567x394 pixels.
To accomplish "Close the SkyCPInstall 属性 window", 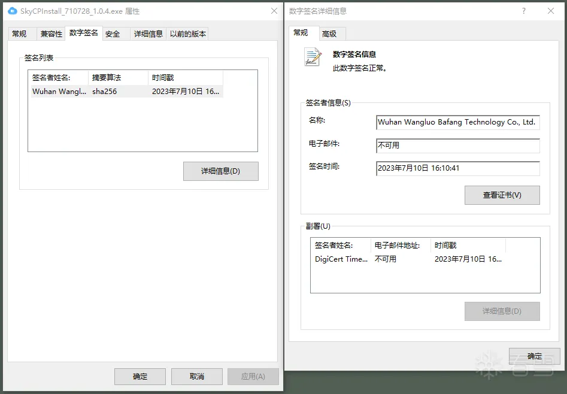I will click(x=274, y=11).
